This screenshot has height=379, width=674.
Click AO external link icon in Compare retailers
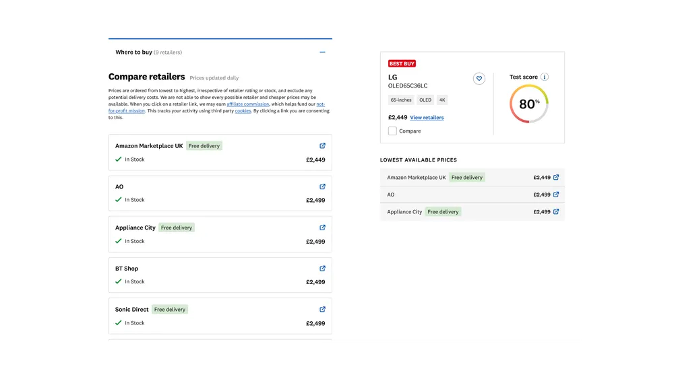click(x=322, y=186)
